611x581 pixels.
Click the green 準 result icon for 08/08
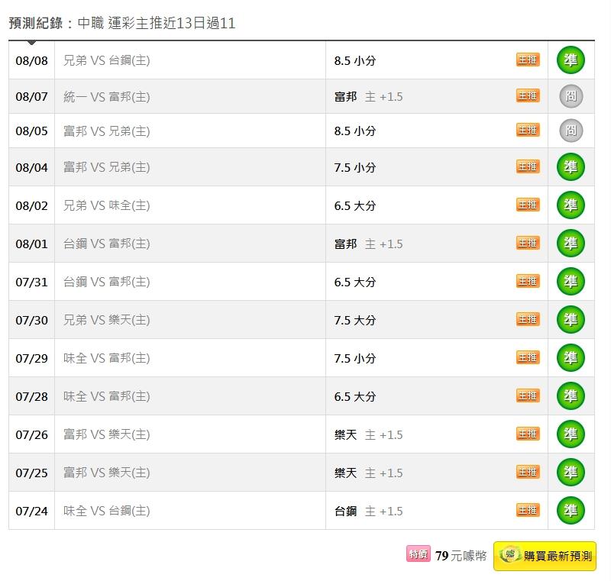pyautogui.click(x=571, y=60)
